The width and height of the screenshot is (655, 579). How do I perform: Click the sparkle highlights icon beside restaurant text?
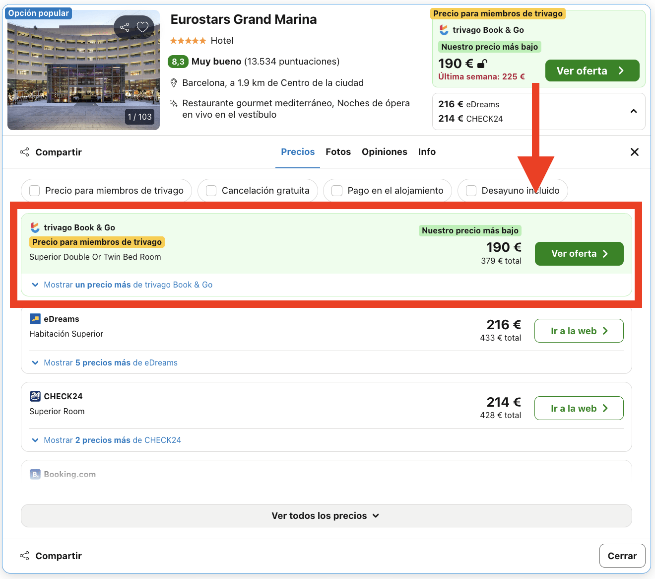pos(174,103)
